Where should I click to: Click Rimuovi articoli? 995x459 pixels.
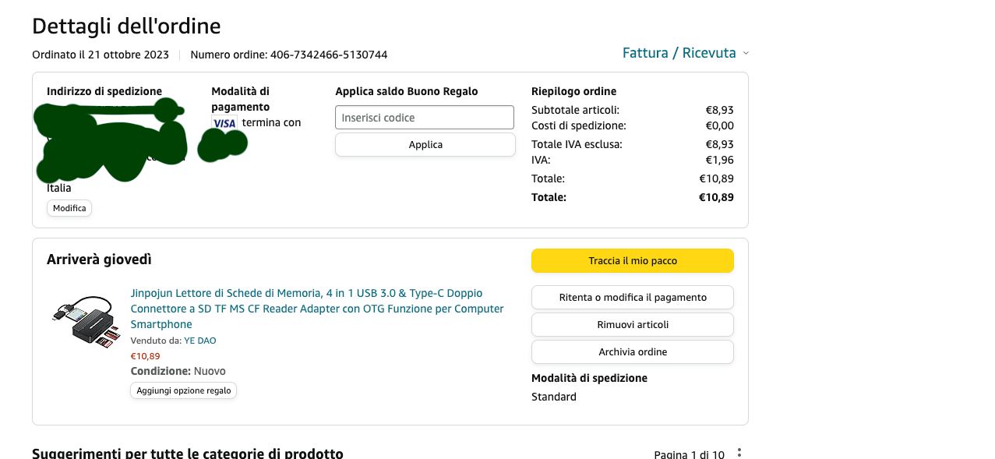click(633, 325)
